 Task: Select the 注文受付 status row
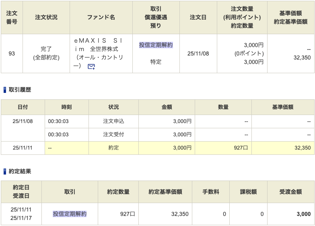(x=113, y=134)
